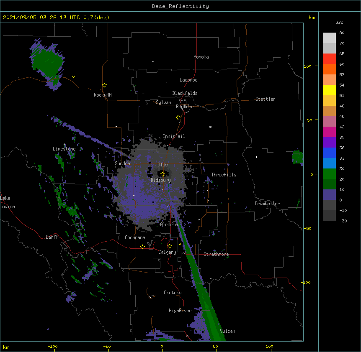Click the yellow diamond marker right of Cochrane
Image resolution: width=361 pixels, height=352 pixels.
coord(142,247)
